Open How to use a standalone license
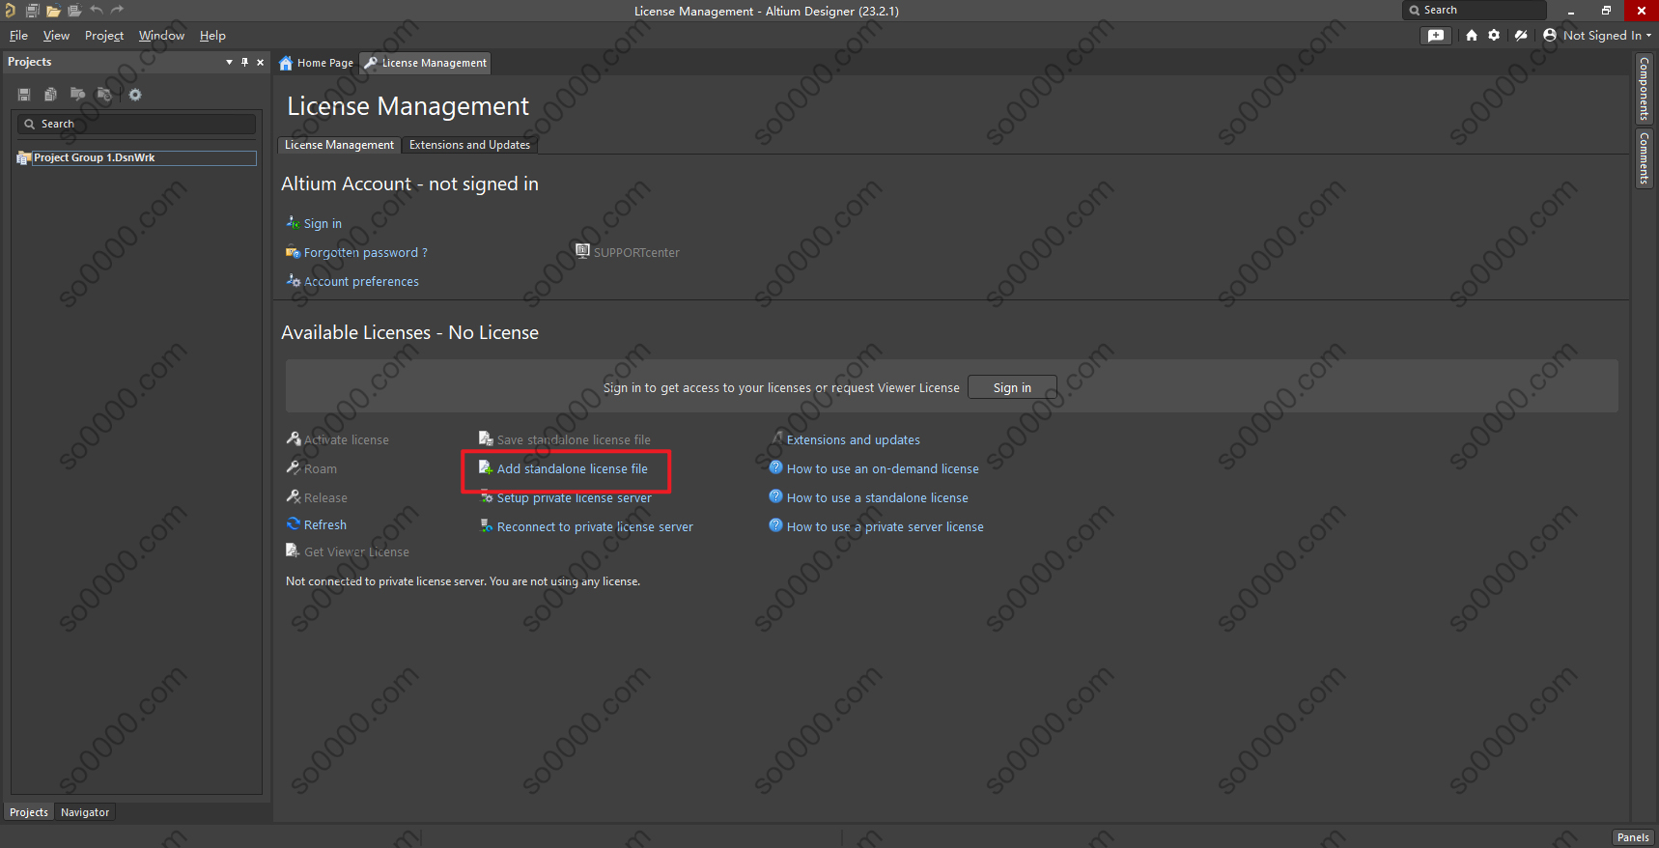 point(877,497)
